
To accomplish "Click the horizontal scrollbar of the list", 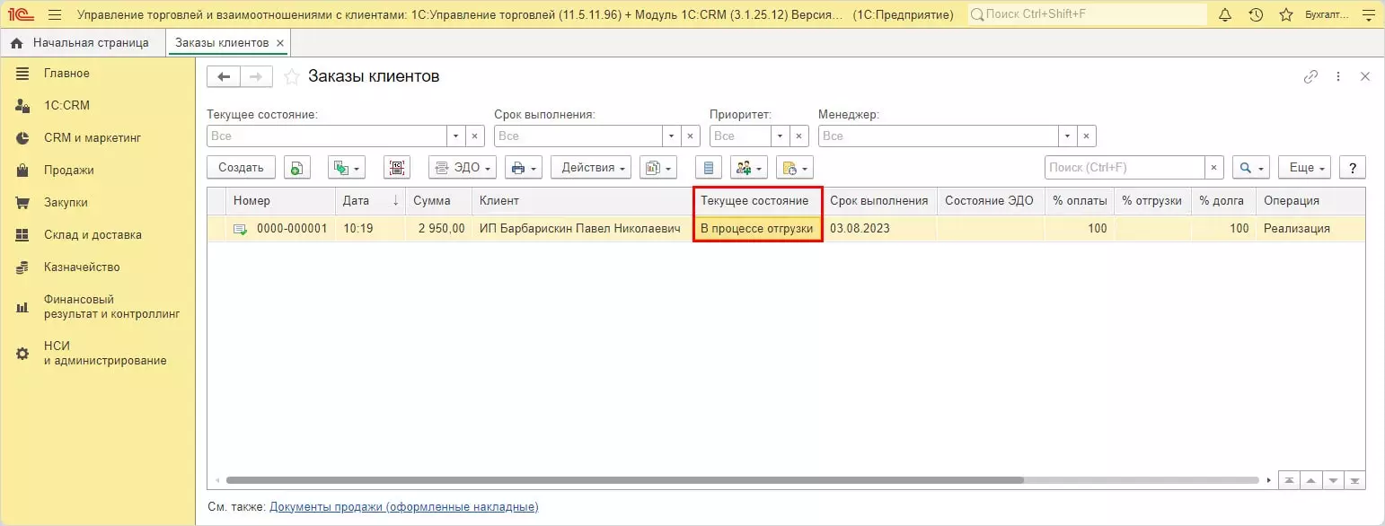I will point(625,480).
